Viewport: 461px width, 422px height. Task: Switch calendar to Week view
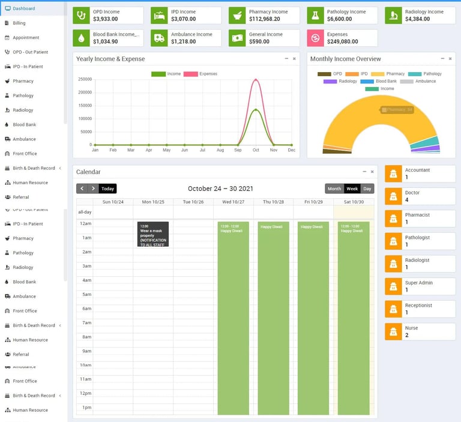coord(352,189)
